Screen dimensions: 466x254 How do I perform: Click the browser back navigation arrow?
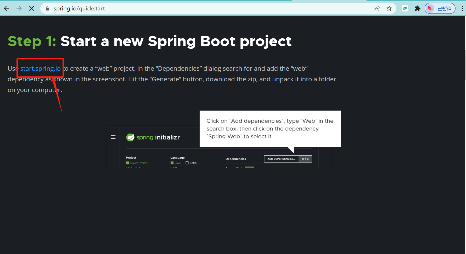click(7, 8)
